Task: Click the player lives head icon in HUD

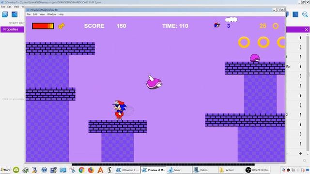Action: click(x=217, y=25)
